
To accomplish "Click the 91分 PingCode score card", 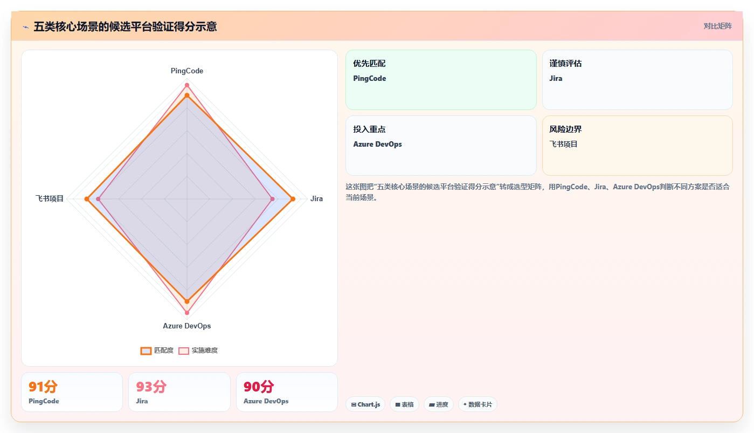I will (x=72, y=392).
